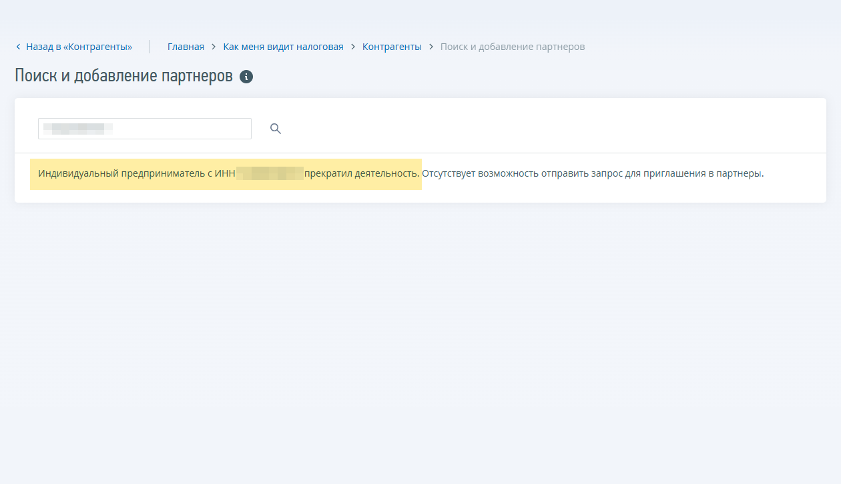Click the blurred INN number in message
The width and height of the screenshot is (841, 484).
(270, 174)
